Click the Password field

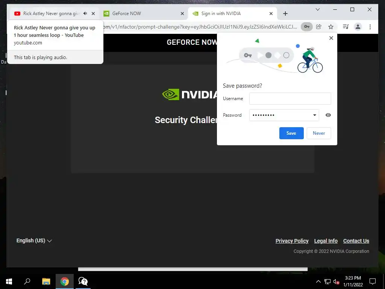coord(284,115)
